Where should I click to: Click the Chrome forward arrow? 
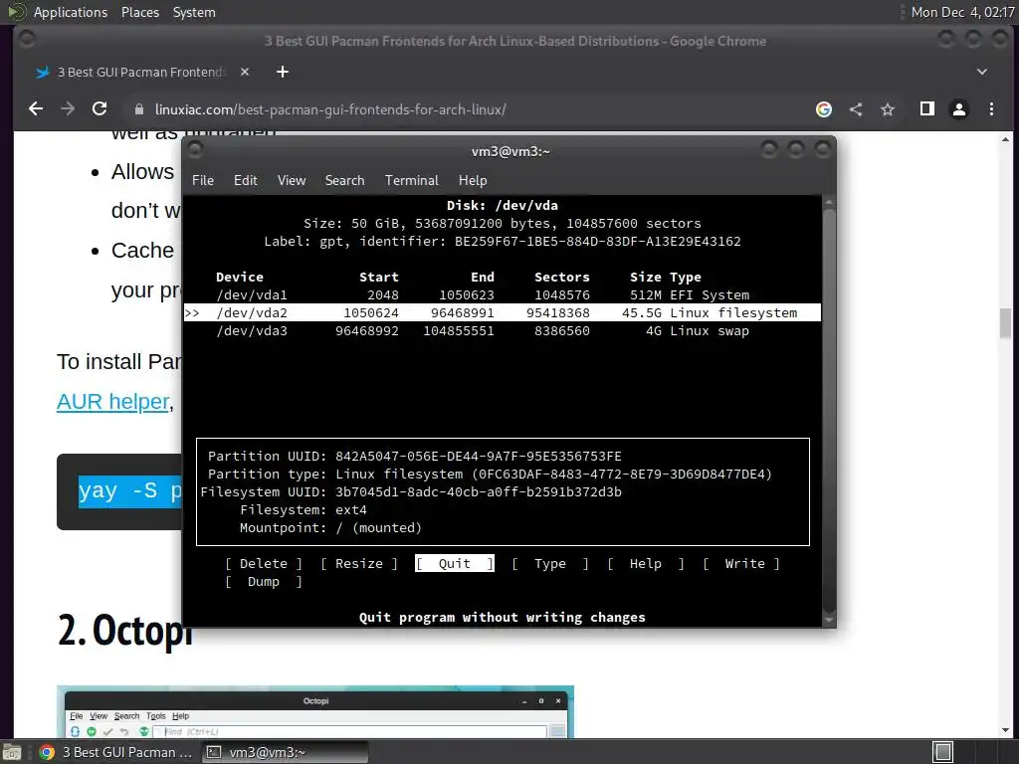point(68,109)
